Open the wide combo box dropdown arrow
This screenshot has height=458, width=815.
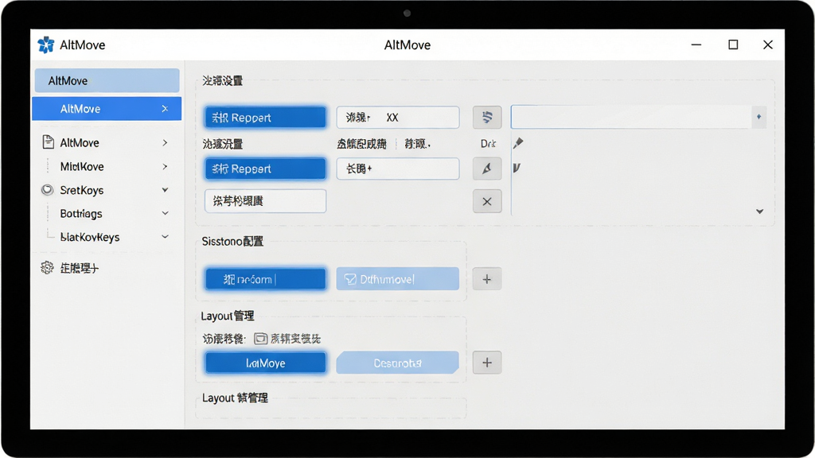(x=758, y=117)
